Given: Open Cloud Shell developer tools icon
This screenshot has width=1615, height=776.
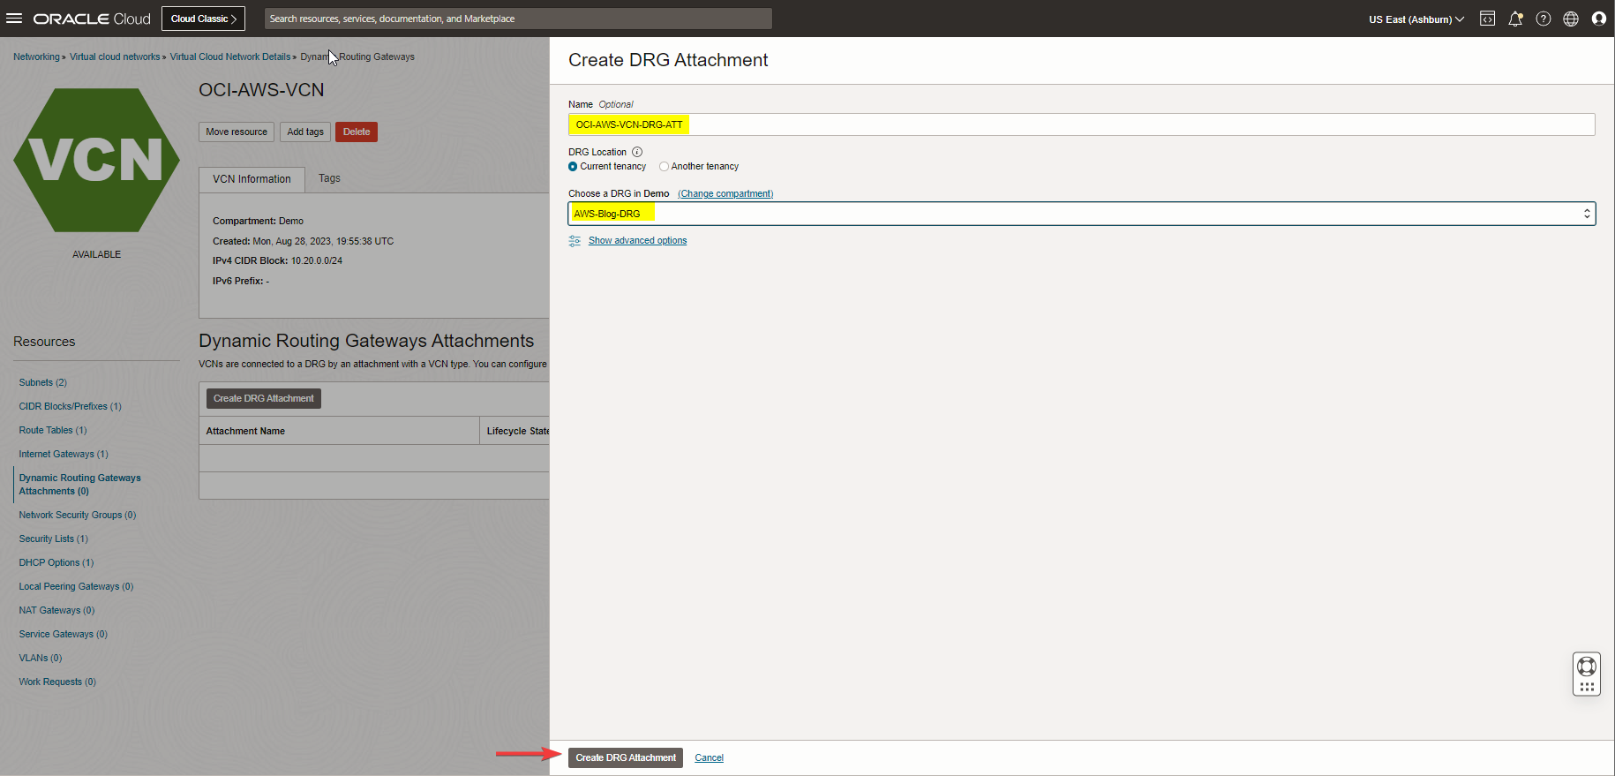Looking at the screenshot, I should [1487, 19].
